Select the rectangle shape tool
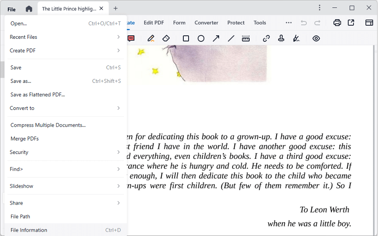Image resolution: width=378 pixels, height=236 pixels. click(186, 38)
